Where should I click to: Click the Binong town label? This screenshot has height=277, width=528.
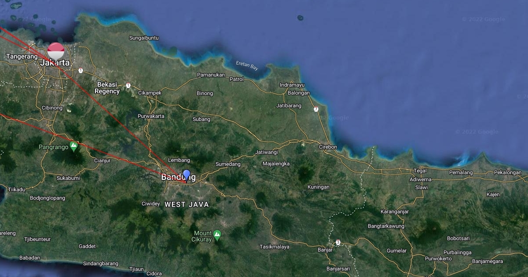click(x=205, y=93)
